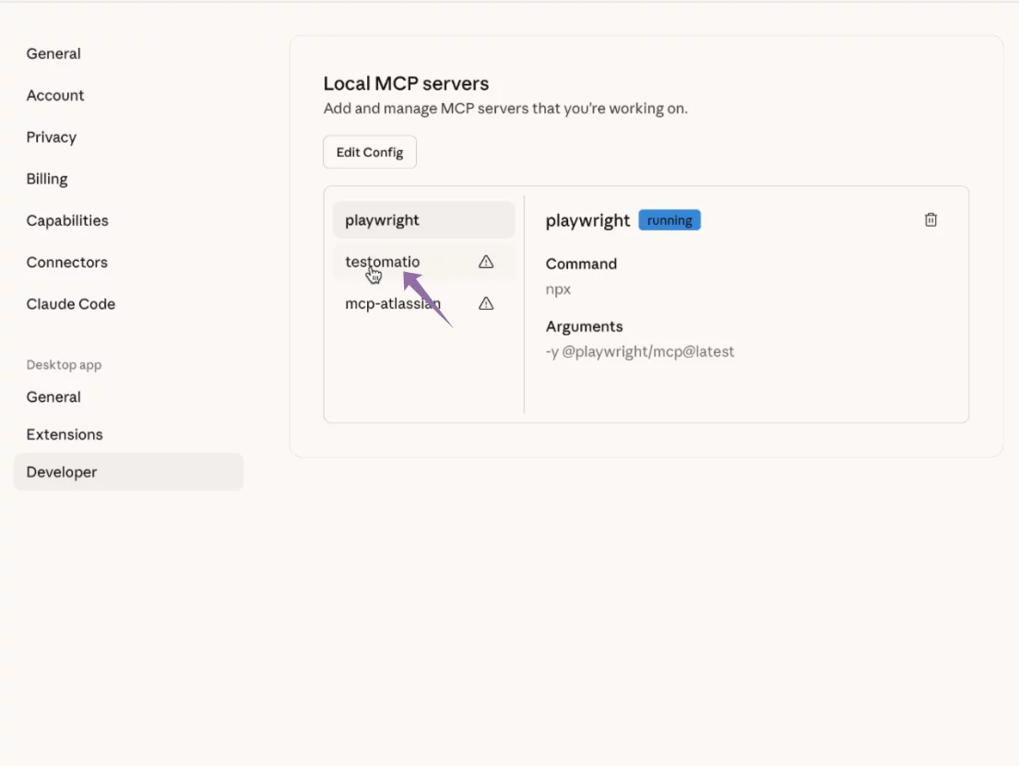Image resolution: width=1019 pixels, height=766 pixels.
Task: Go to Account settings
Action: [x=55, y=95]
